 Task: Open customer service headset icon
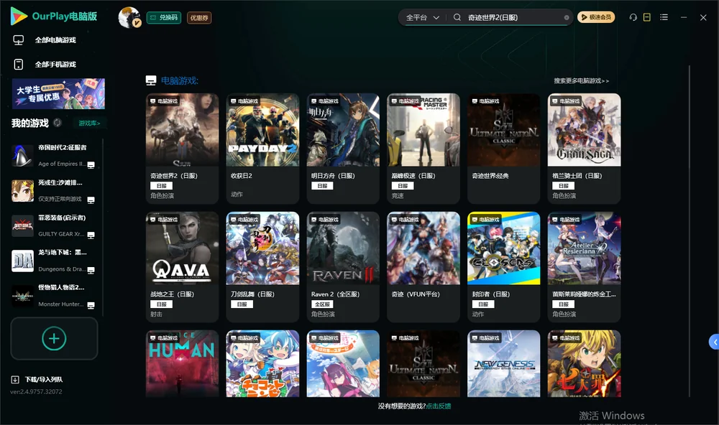[633, 17]
